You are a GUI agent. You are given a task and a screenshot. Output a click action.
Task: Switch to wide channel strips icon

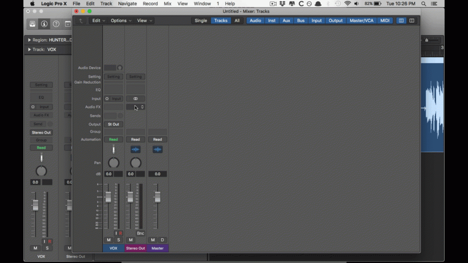pyautogui.click(x=412, y=21)
